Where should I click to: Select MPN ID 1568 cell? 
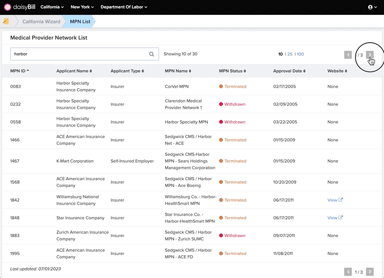(x=15, y=182)
